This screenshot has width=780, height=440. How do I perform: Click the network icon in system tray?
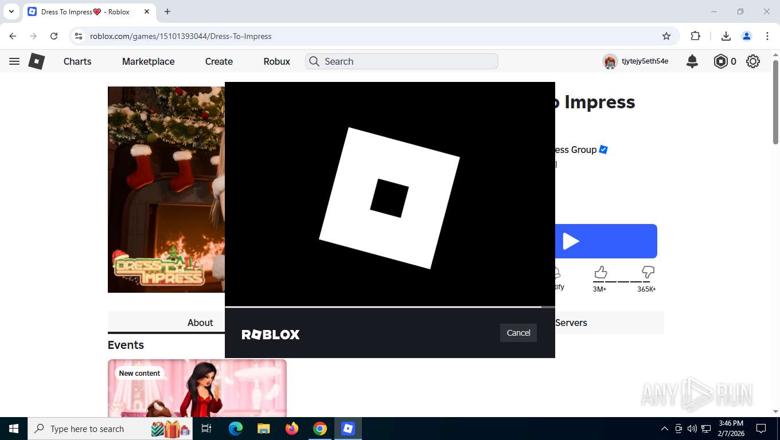click(x=706, y=429)
